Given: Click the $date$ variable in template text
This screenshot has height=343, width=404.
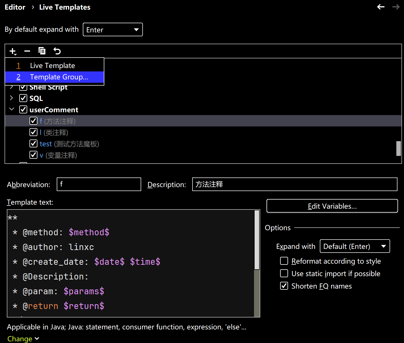Looking at the screenshot, I should pos(109,262).
